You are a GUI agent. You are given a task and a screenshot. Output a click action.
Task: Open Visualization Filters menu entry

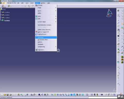point(46,40)
